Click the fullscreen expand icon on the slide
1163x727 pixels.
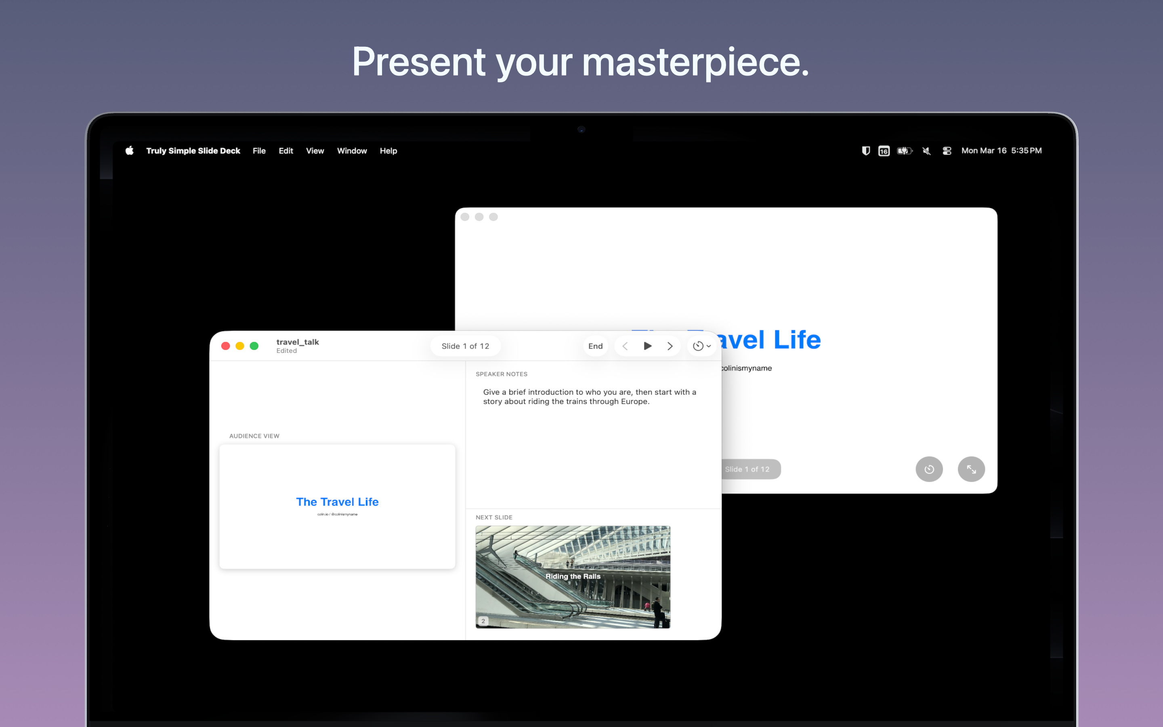point(972,469)
